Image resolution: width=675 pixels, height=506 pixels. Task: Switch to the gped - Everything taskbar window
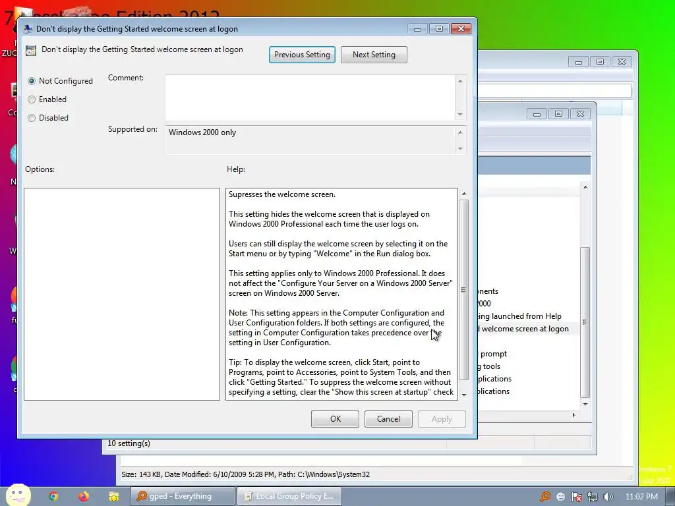[x=183, y=496]
